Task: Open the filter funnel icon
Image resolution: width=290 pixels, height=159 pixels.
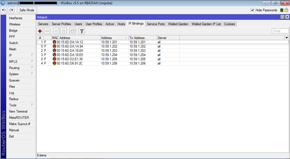Action: click(82, 31)
